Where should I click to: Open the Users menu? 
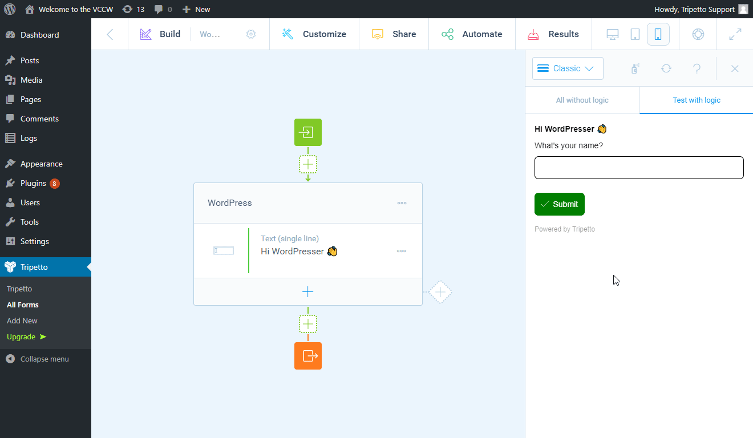(46, 202)
